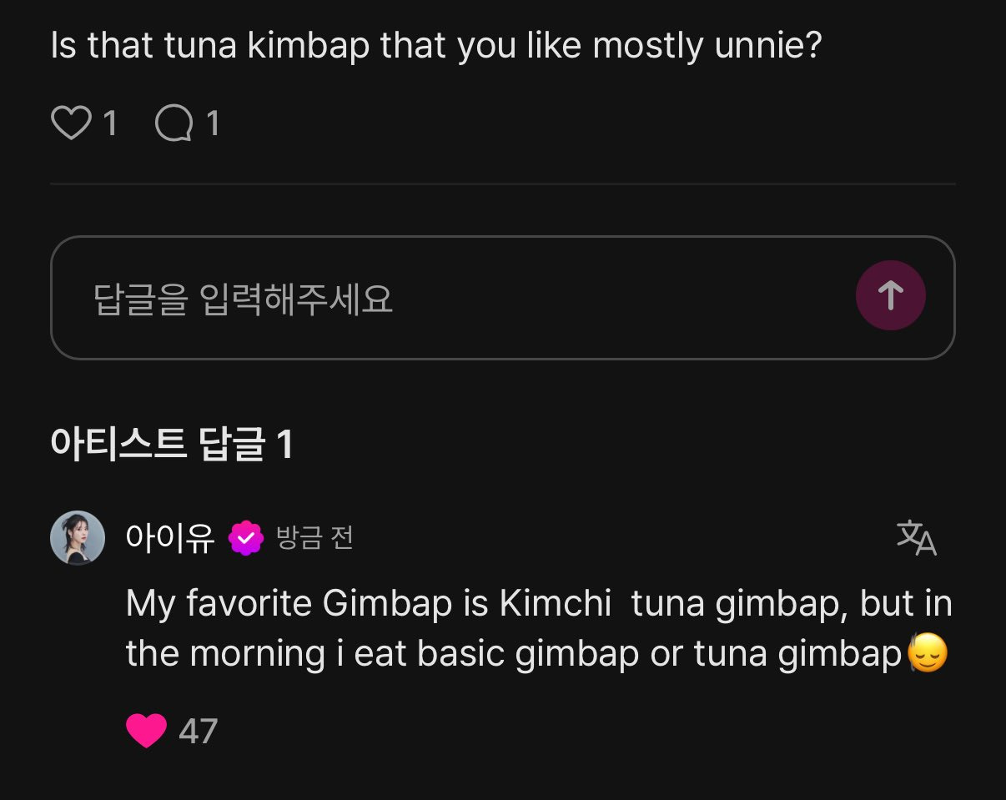1006x800 pixels.
Task: Click the 아티스트 답글 1 section heading
Action: (172, 444)
